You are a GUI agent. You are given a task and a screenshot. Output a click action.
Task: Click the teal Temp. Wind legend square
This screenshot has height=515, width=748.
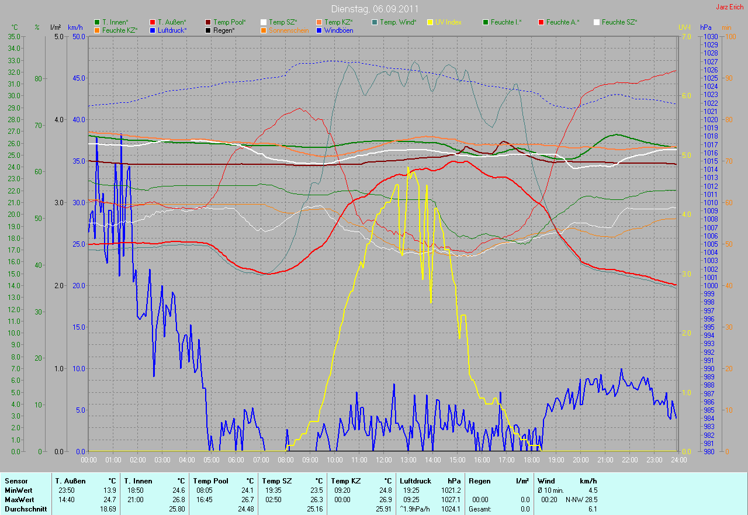coord(375,22)
